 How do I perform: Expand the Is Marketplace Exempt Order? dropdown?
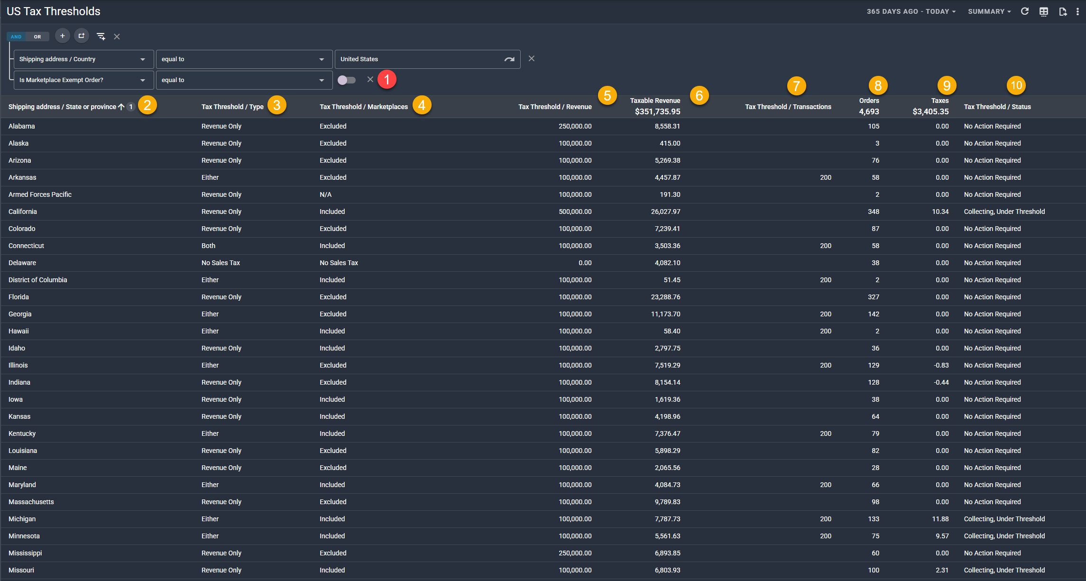83,80
